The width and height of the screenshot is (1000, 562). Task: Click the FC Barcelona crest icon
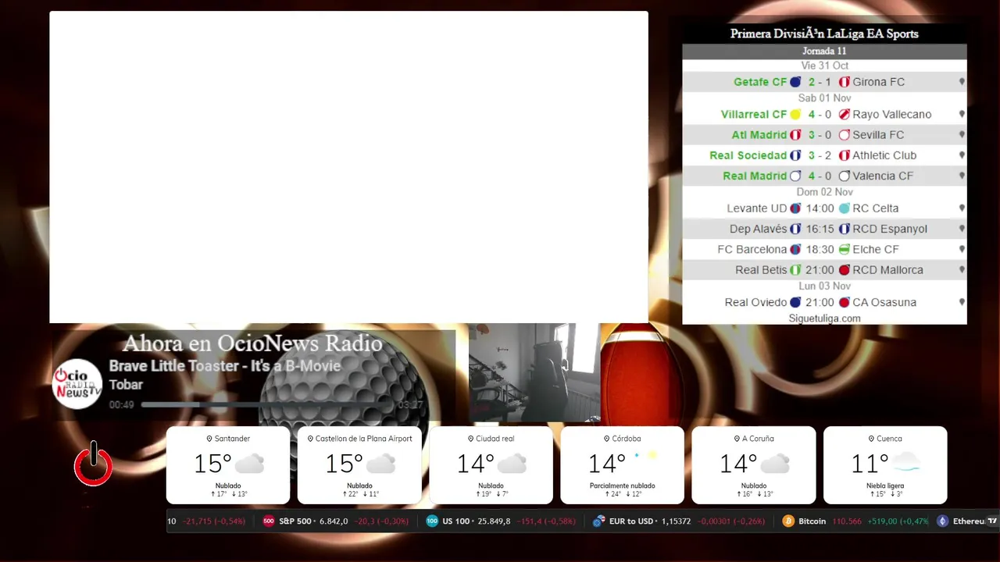[x=795, y=250]
